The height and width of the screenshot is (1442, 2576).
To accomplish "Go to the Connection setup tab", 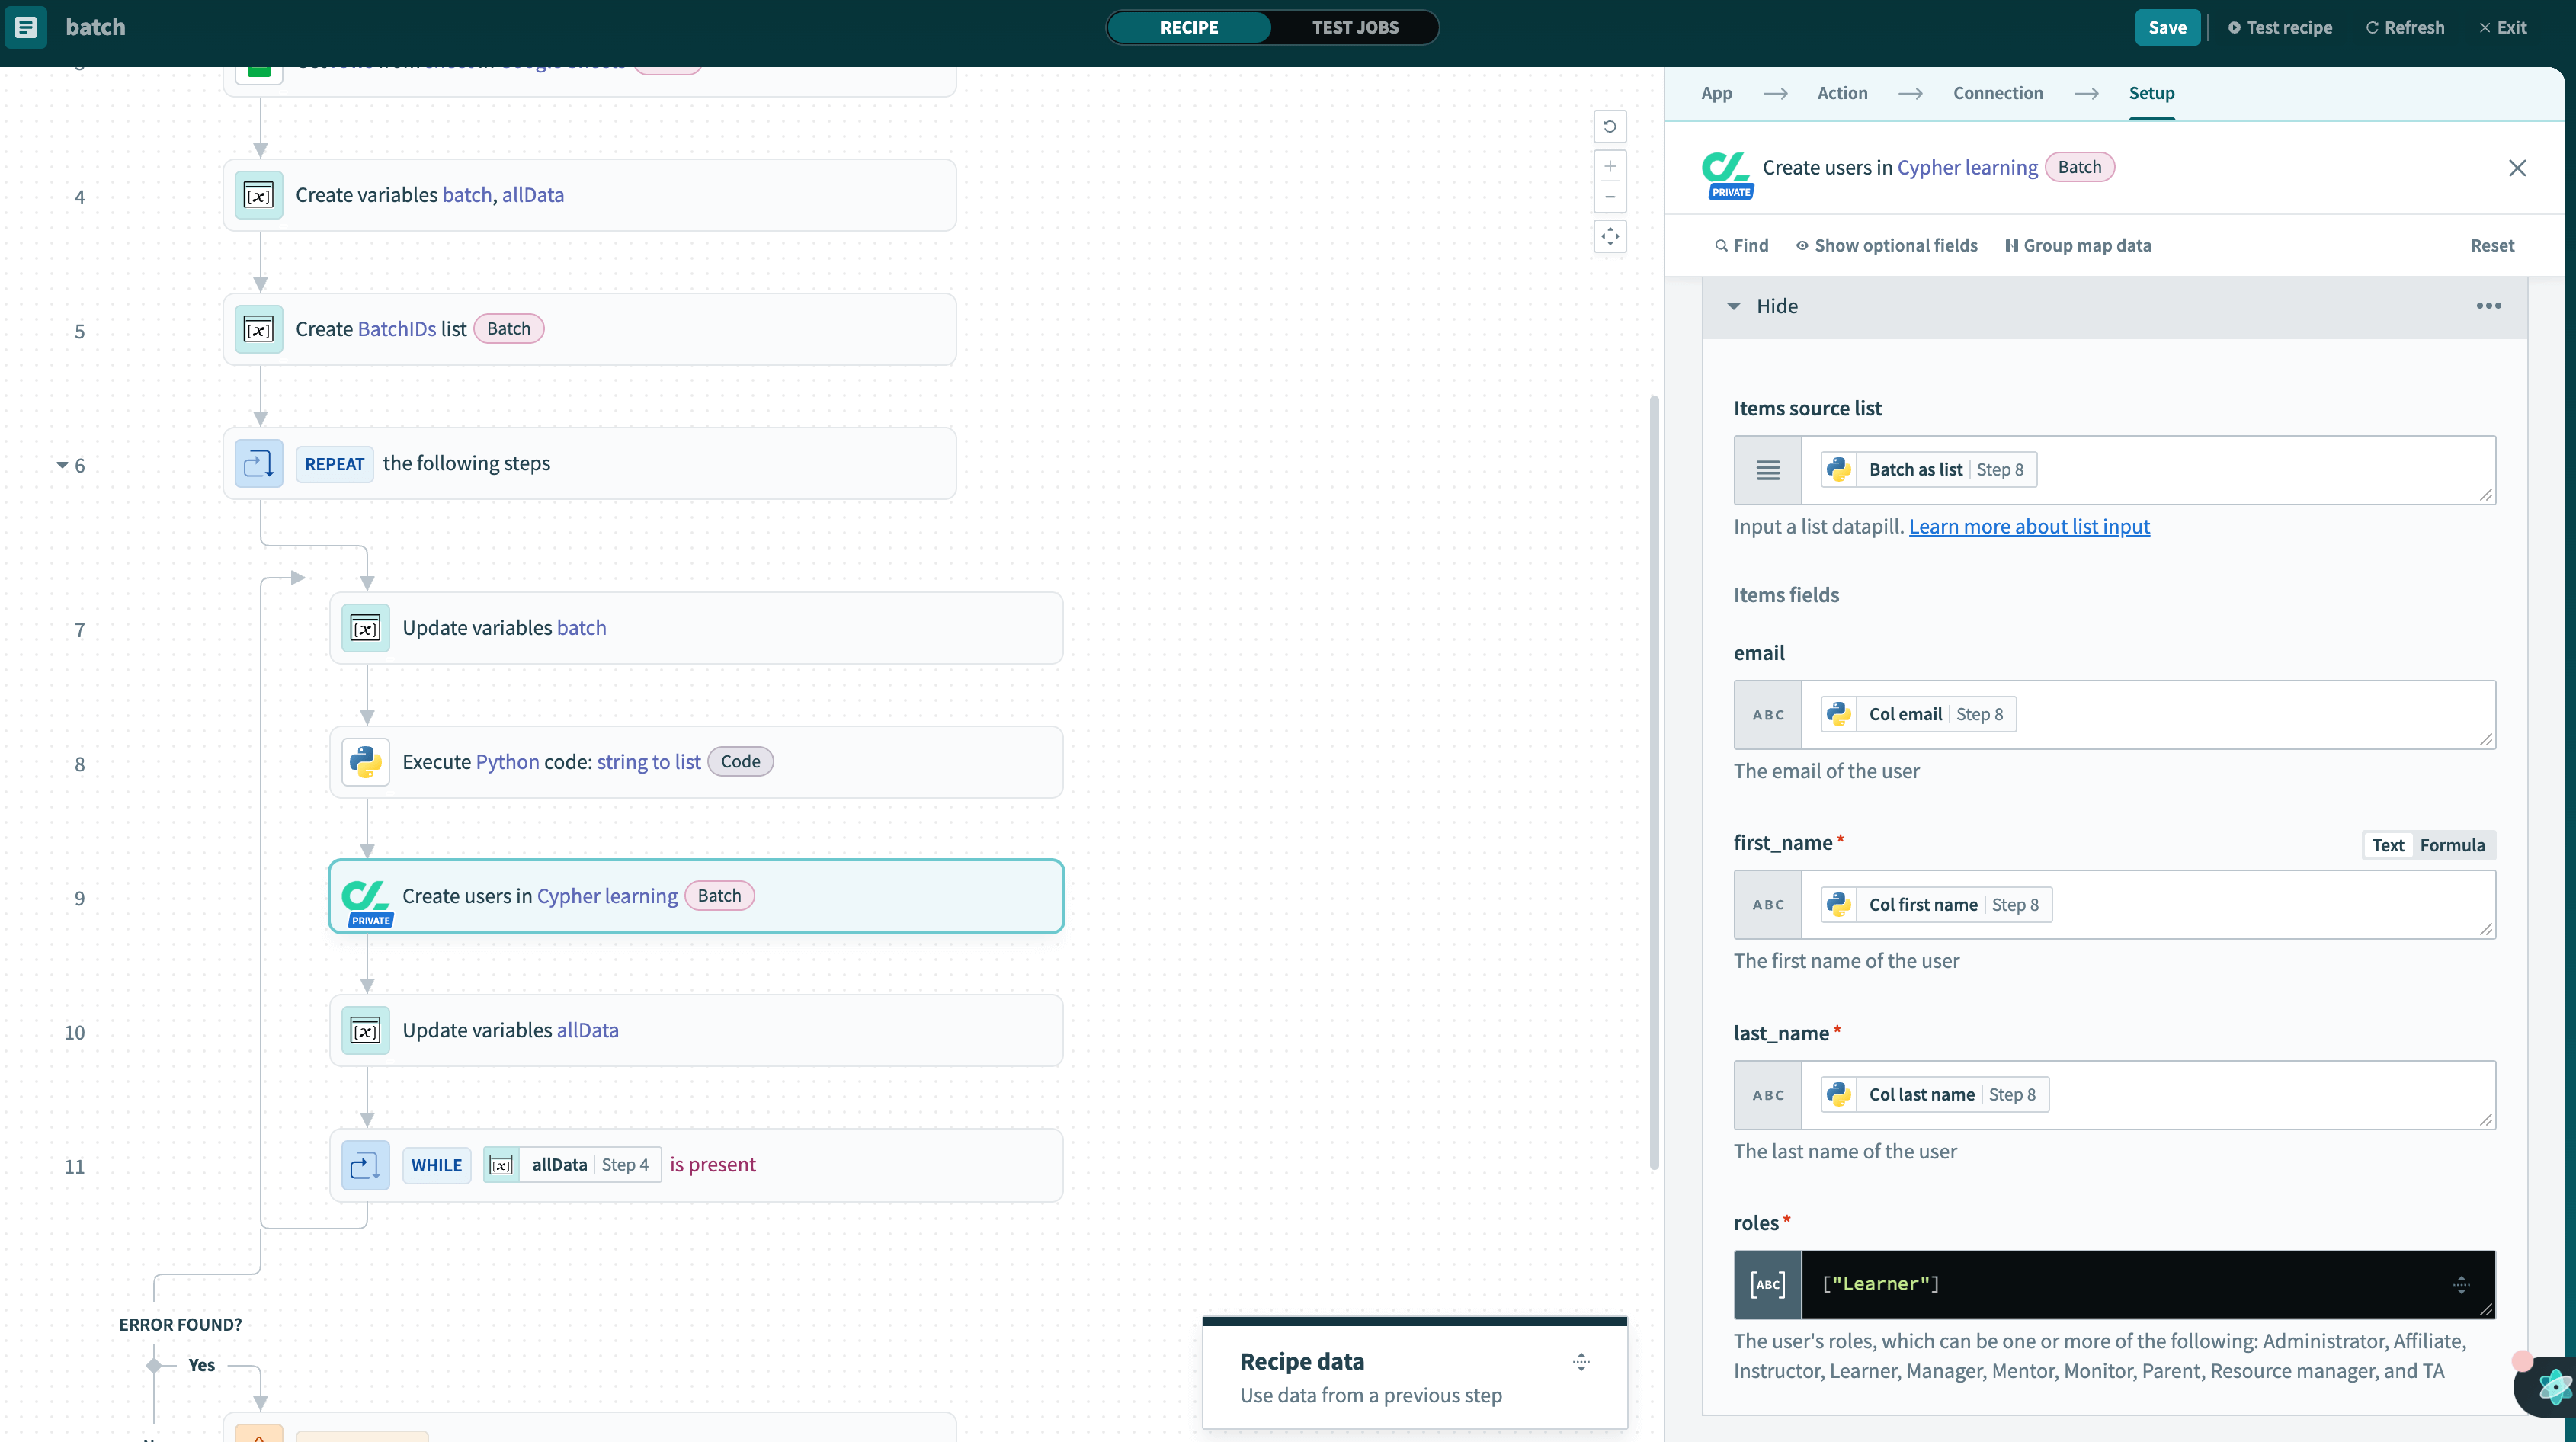I will click(1997, 93).
